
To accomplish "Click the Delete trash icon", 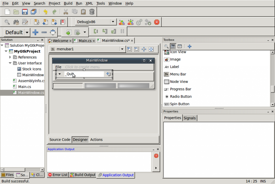I will point(92,12).
